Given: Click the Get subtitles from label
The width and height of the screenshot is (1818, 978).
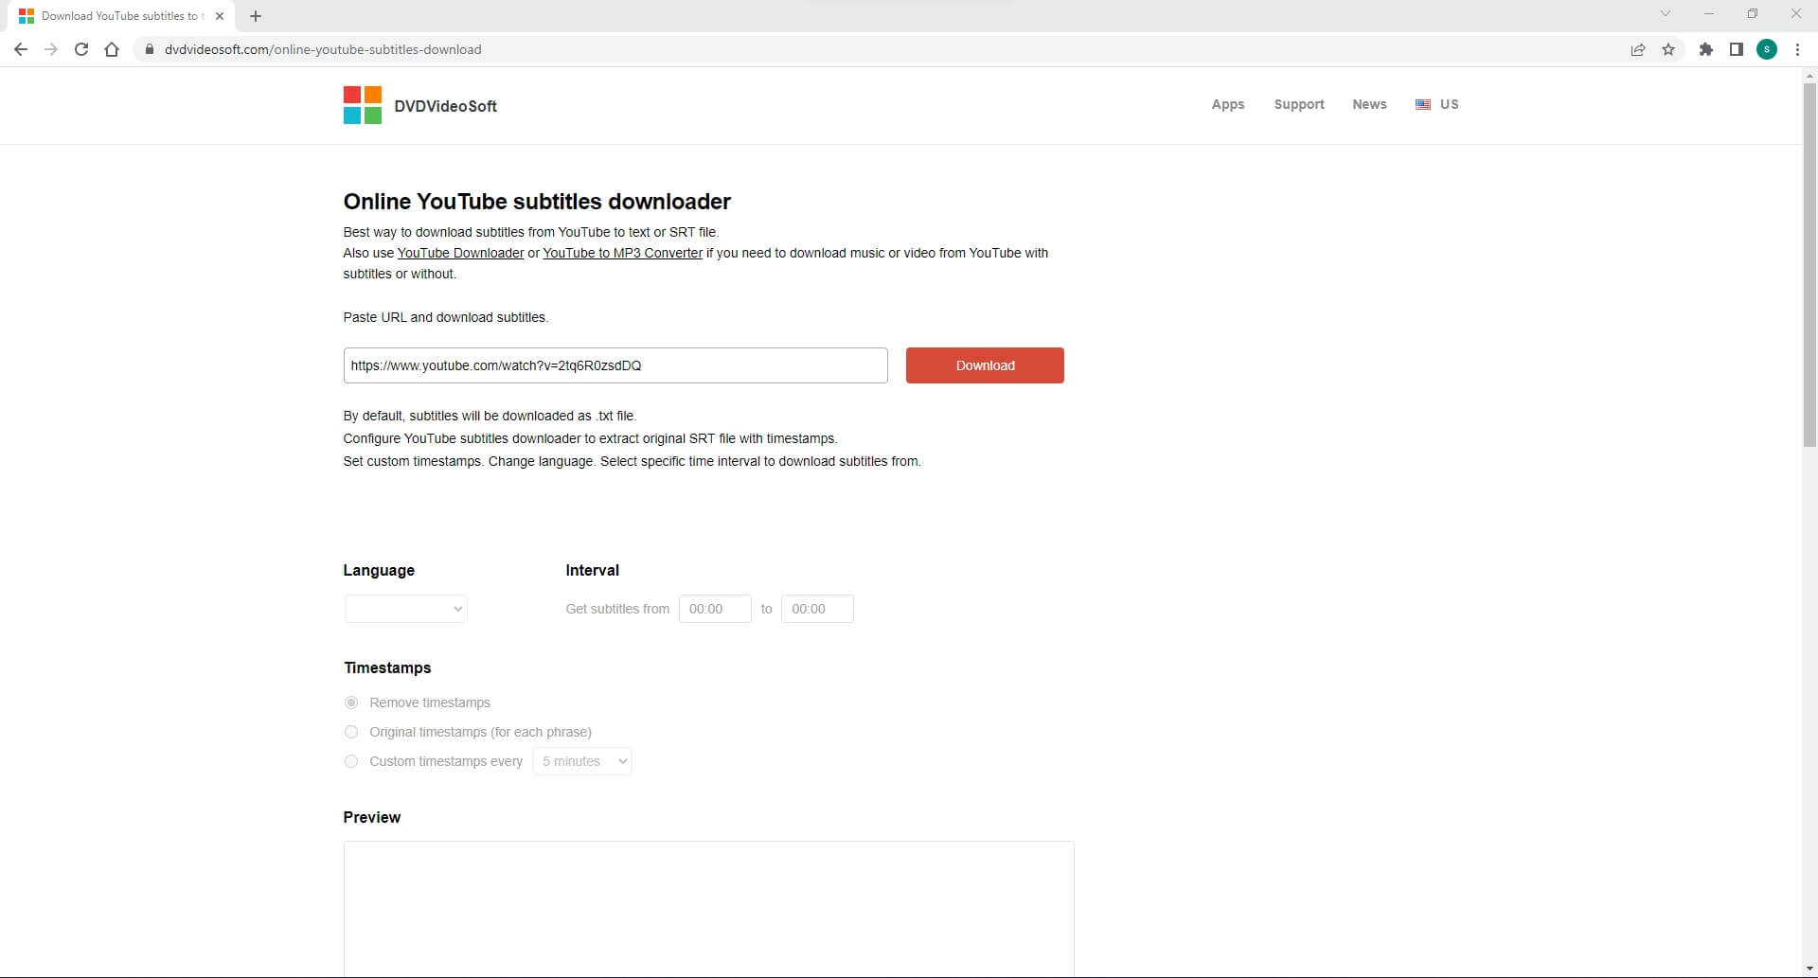Looking at the screenshot, I should (617, 609).
